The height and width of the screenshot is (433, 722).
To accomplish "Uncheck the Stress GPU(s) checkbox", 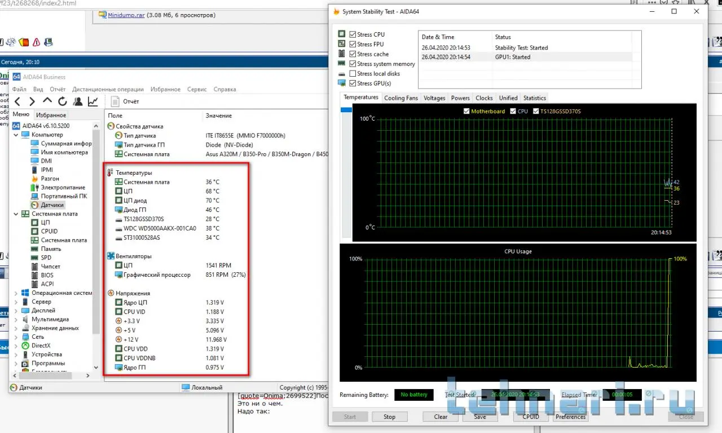I will coord(353,83).
